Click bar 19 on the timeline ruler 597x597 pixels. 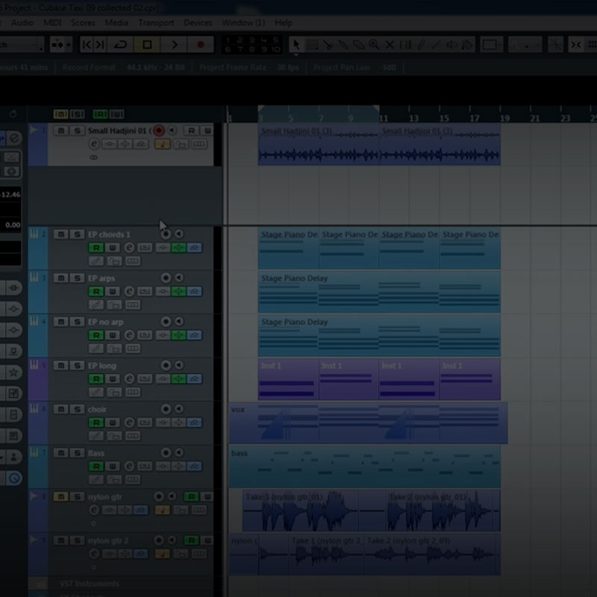click(x=505, y=119)
